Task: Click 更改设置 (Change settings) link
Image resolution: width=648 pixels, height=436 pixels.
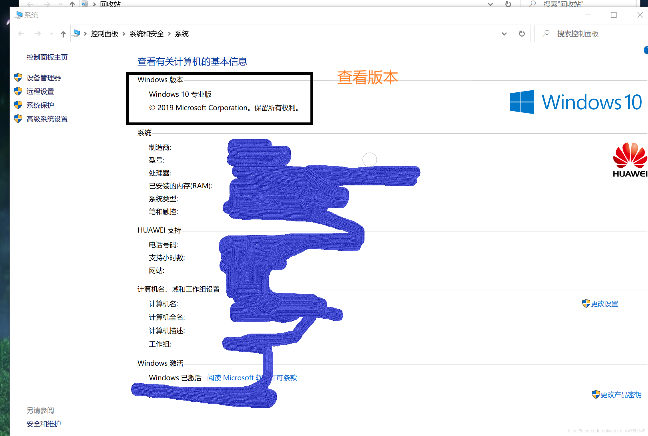Action: tap(604, 304)
